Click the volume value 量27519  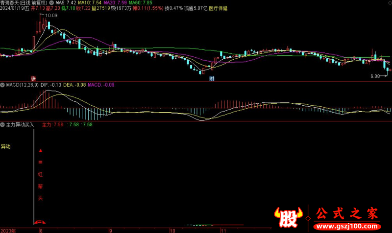coord(101,8)
